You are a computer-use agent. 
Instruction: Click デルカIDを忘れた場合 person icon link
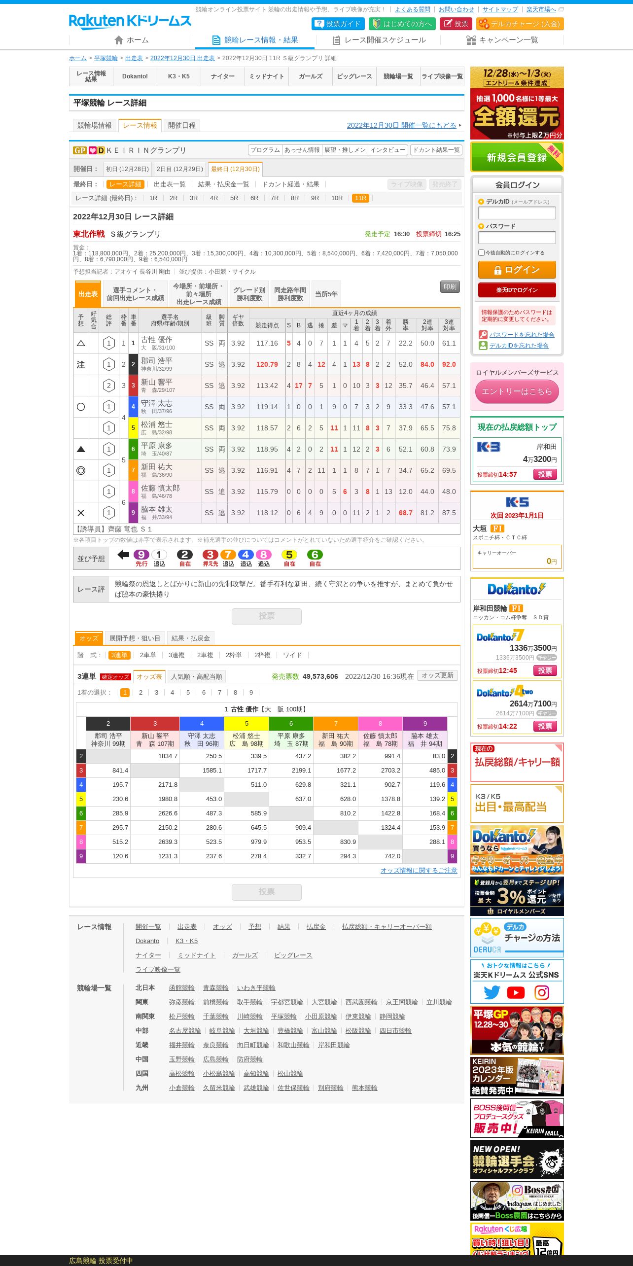pyautogui.click(x=514, y=346)
